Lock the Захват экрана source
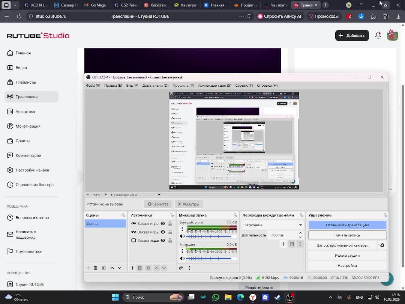 (170, 241)
